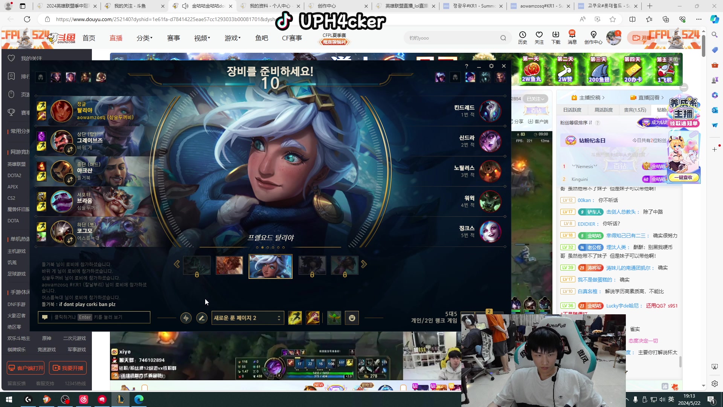Click the champion select chat input field

coord(94,317)
